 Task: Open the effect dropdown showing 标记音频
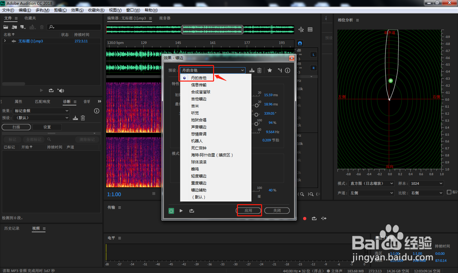pyautogui.click(x=41, y=111)
